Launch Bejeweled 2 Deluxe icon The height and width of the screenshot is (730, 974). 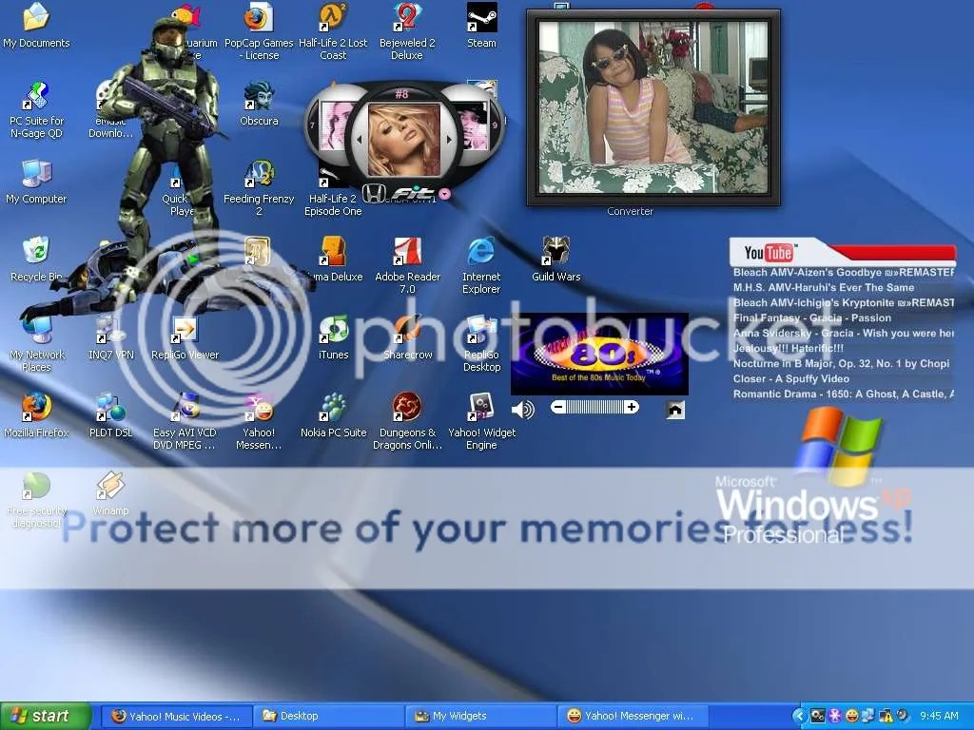coord(407,31)
